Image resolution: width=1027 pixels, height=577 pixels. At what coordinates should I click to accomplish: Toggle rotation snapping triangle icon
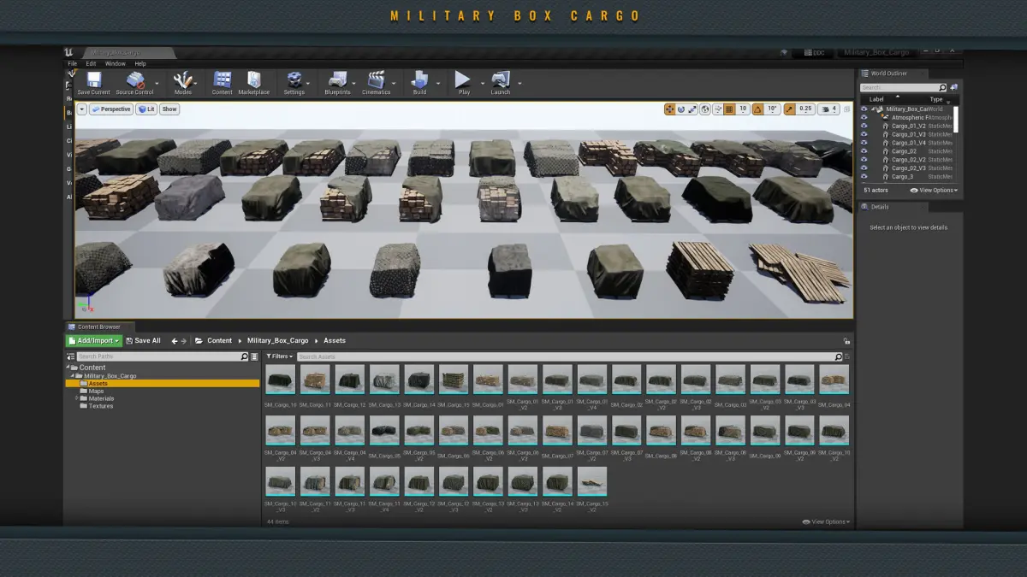[x=757, y=109]
